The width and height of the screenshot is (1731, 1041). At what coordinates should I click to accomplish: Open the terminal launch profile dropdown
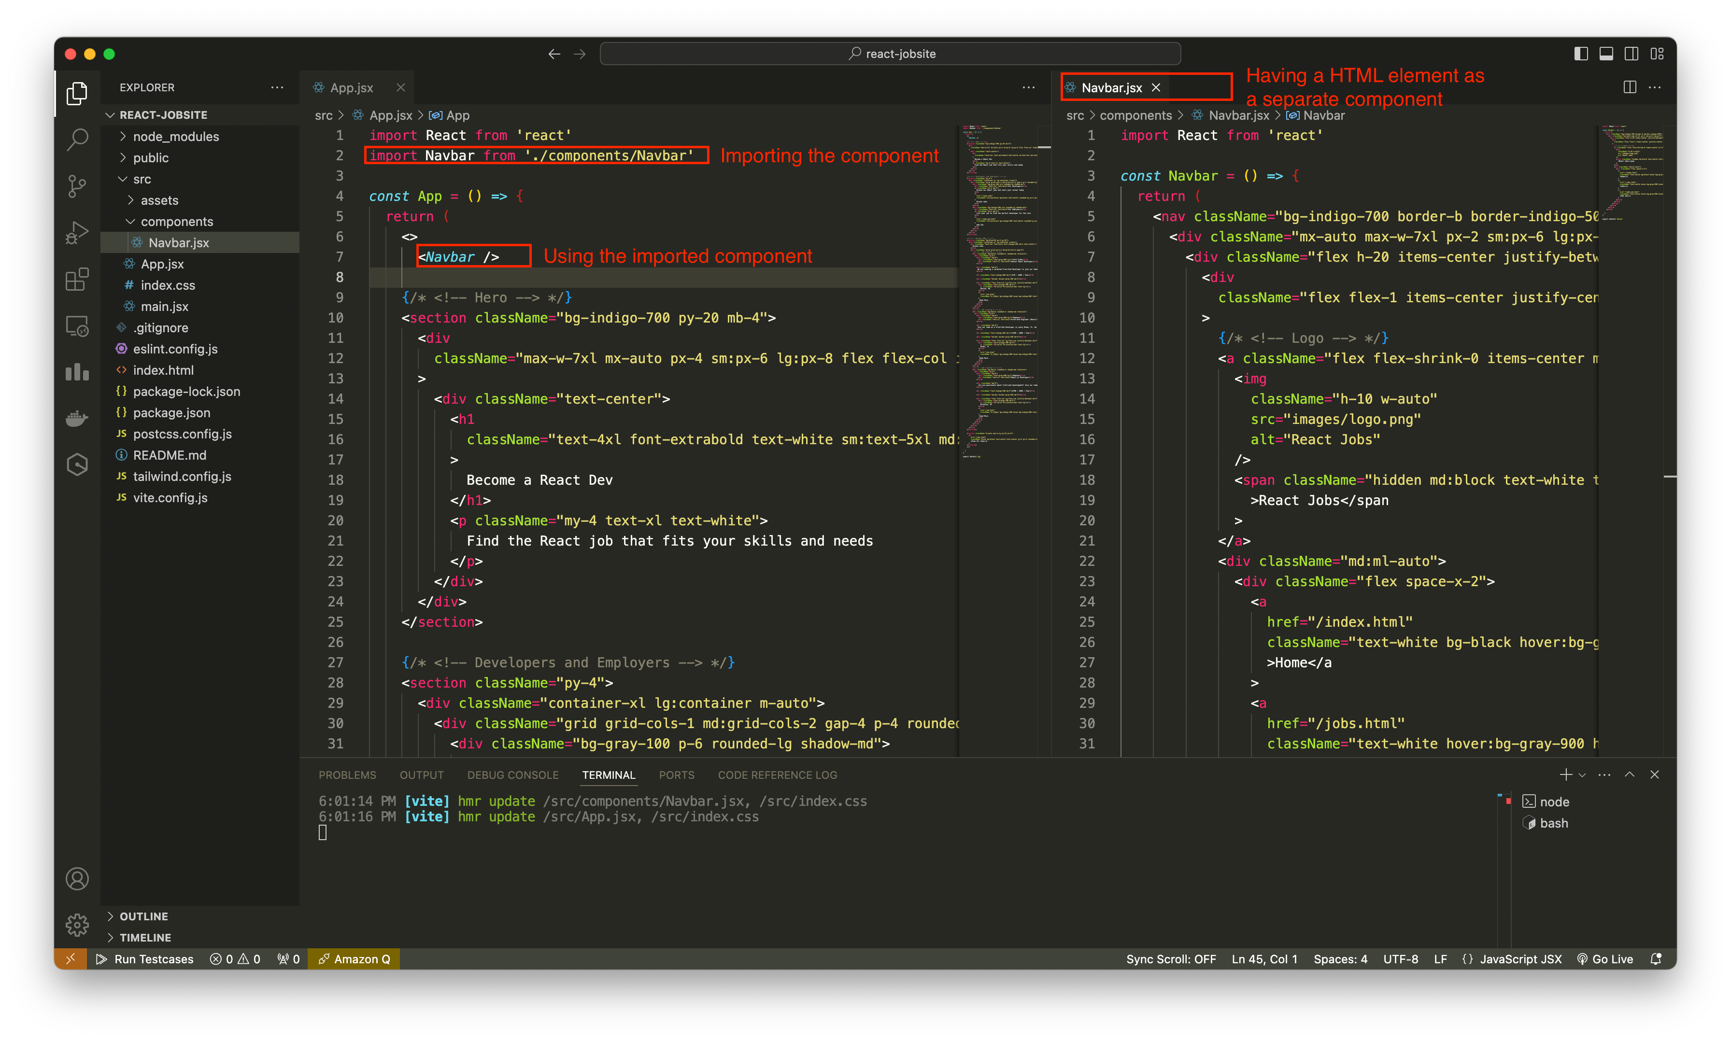(x=1582, y=775)
